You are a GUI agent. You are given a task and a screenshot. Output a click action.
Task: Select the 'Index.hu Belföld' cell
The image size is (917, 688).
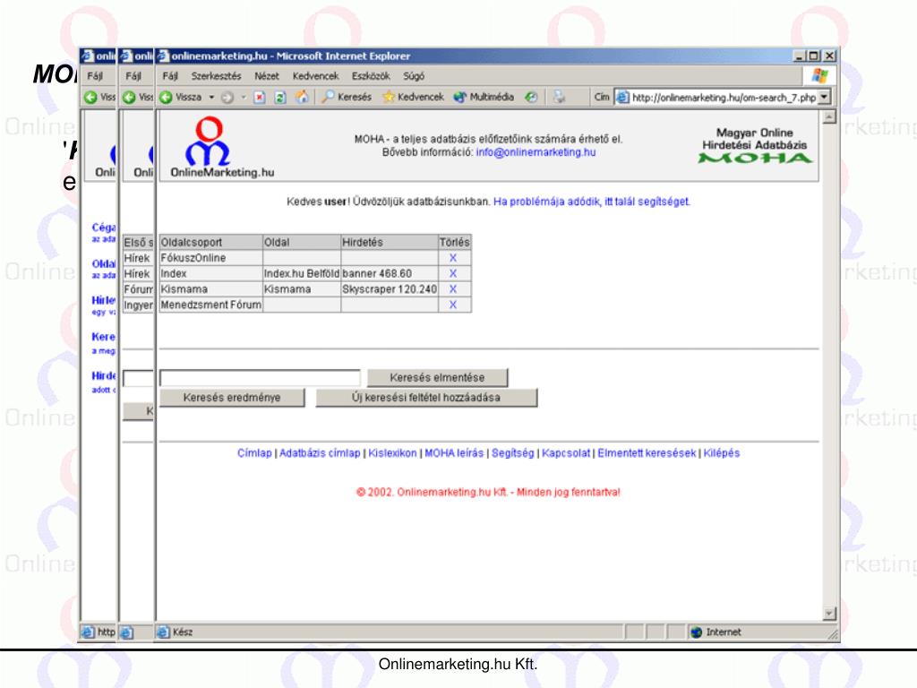302,274
